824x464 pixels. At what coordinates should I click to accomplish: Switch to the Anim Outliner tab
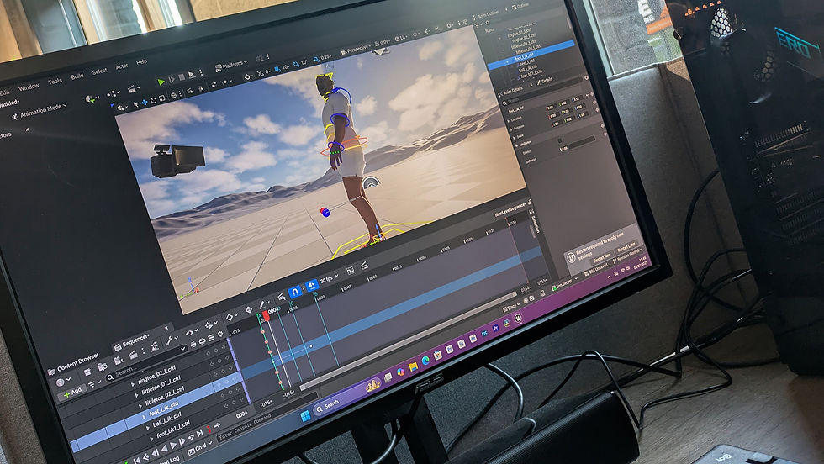click(x=486, y=15)
